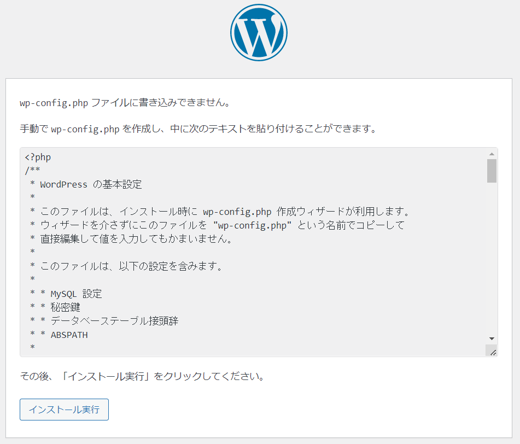Click the 'WordPress の基本設定' line
This screenshot has height=444, width=520.
coord(86,184)
